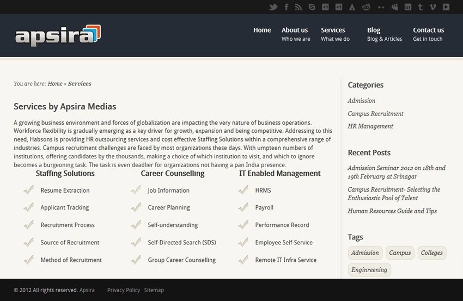Open the Campus Recruitment category

[x=375, y=114]
